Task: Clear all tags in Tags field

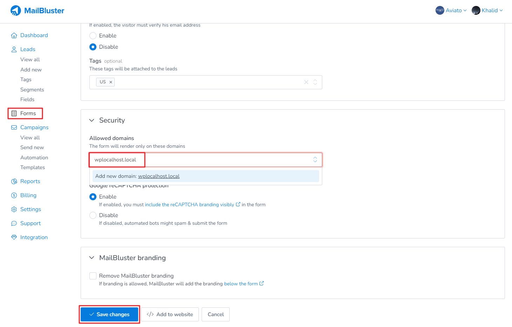Action: pyautogui.click(x=306, y=82)
